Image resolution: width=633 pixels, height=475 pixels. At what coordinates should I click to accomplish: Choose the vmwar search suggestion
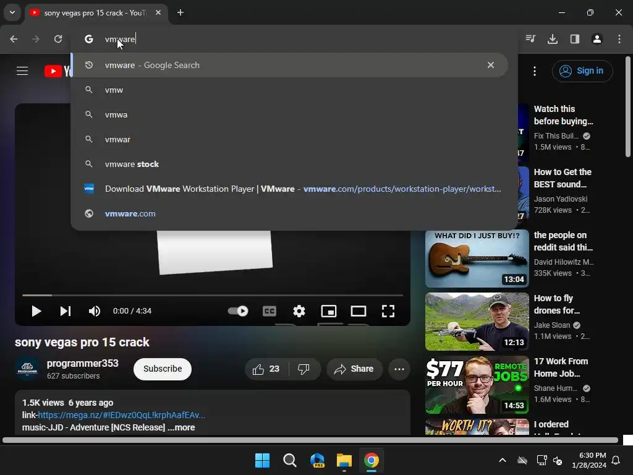tap(289, 139)
